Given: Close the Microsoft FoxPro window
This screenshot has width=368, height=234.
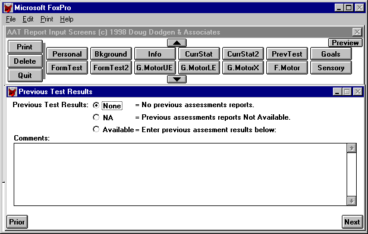Looking at the screenshot, I should pos(360,8).
